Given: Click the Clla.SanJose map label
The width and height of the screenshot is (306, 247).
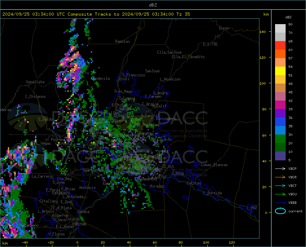Looking at the screenshot, I should coord(169,52).
